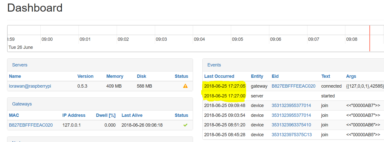This screenshot has height=142, width=384.
Task: Sort events by Eid column
Action: coord(275,76)
